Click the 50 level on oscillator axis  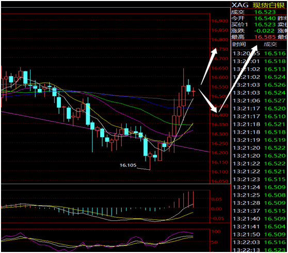coord(214,242)
